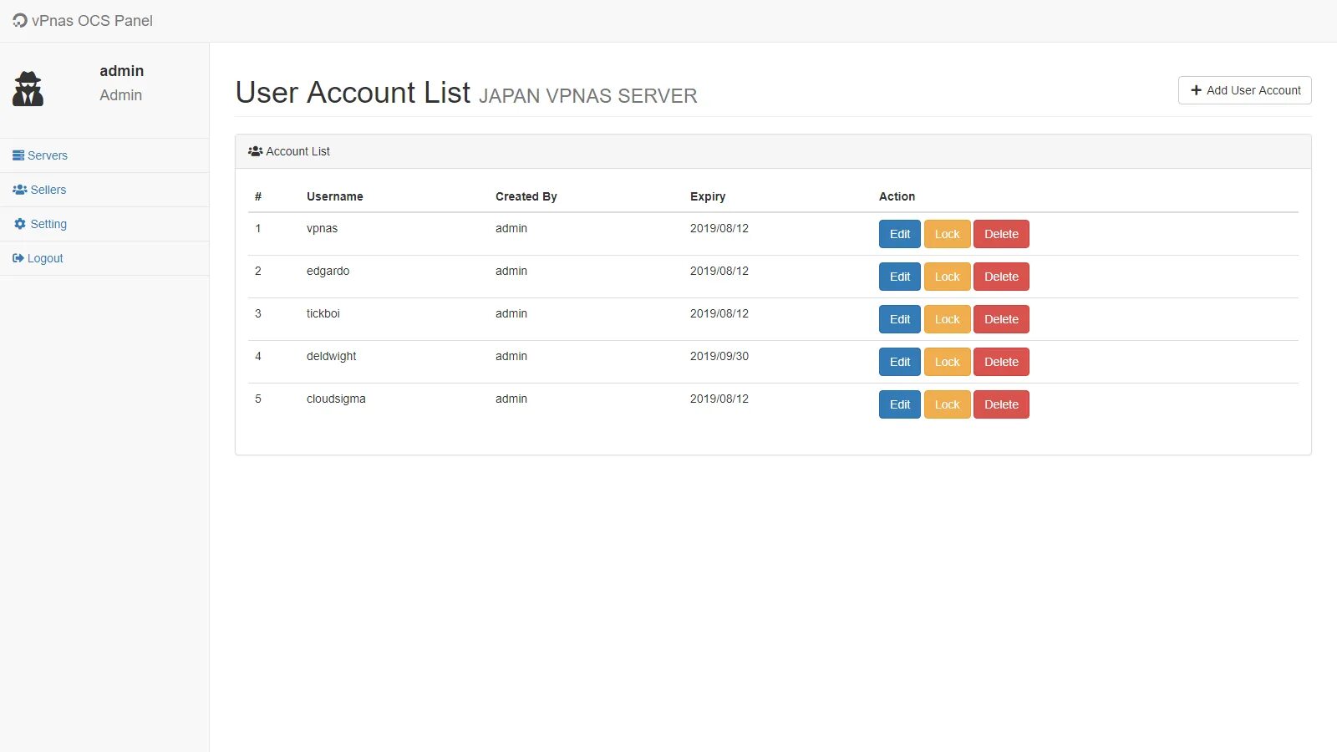The width and height of the screenshot is (1337, 752).
Task: Click the JAPAN VPNAS SERVER subtitle
Action: [x=587, y=96]
